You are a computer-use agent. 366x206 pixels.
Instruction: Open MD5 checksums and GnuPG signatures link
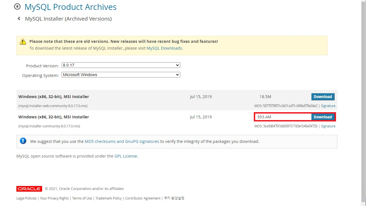tap(122, 141)
